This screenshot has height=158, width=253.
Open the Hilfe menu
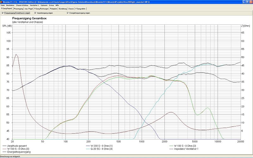[57, 5]
